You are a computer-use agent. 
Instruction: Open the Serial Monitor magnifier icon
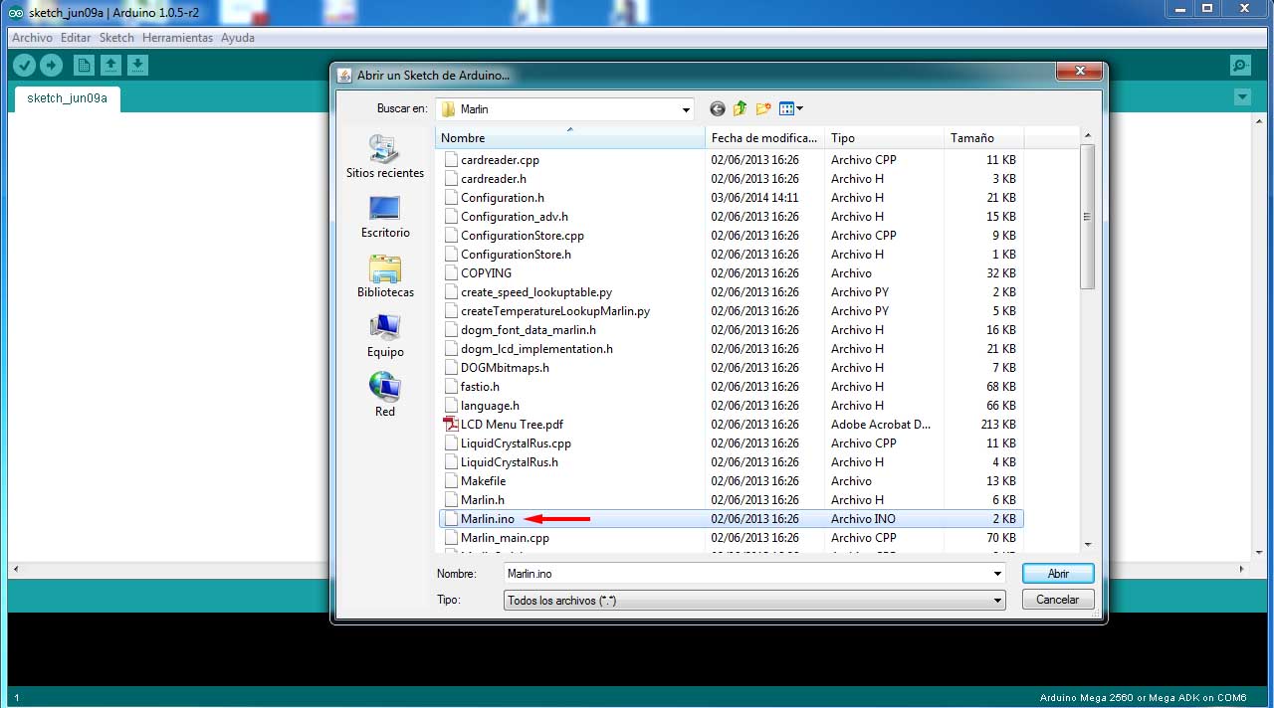pyautogui.click(x=1240, y=66)
